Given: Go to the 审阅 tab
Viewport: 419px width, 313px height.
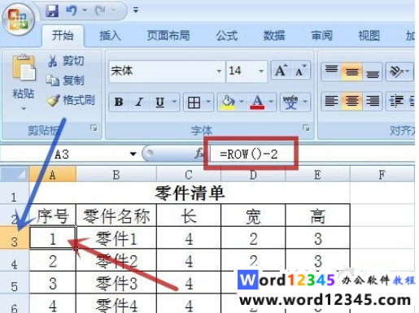Looking at the screenshot, I should [x=321, y=36].
